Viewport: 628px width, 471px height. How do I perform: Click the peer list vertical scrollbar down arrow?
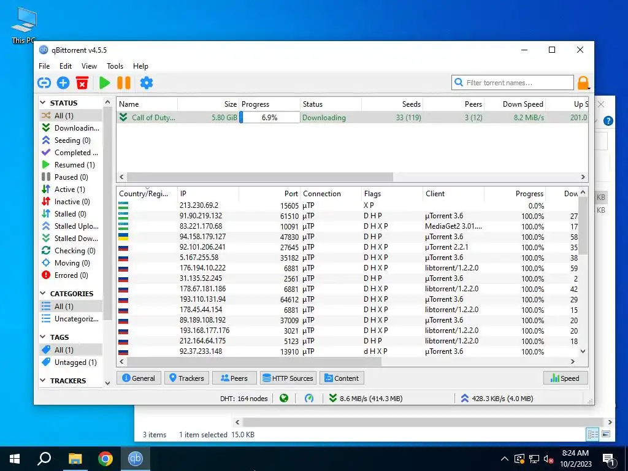click(x=583, y=351)
